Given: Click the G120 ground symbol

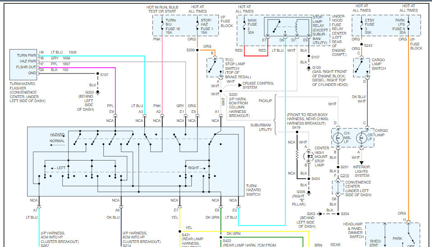Looking at the screenshot, I should 308,68.
